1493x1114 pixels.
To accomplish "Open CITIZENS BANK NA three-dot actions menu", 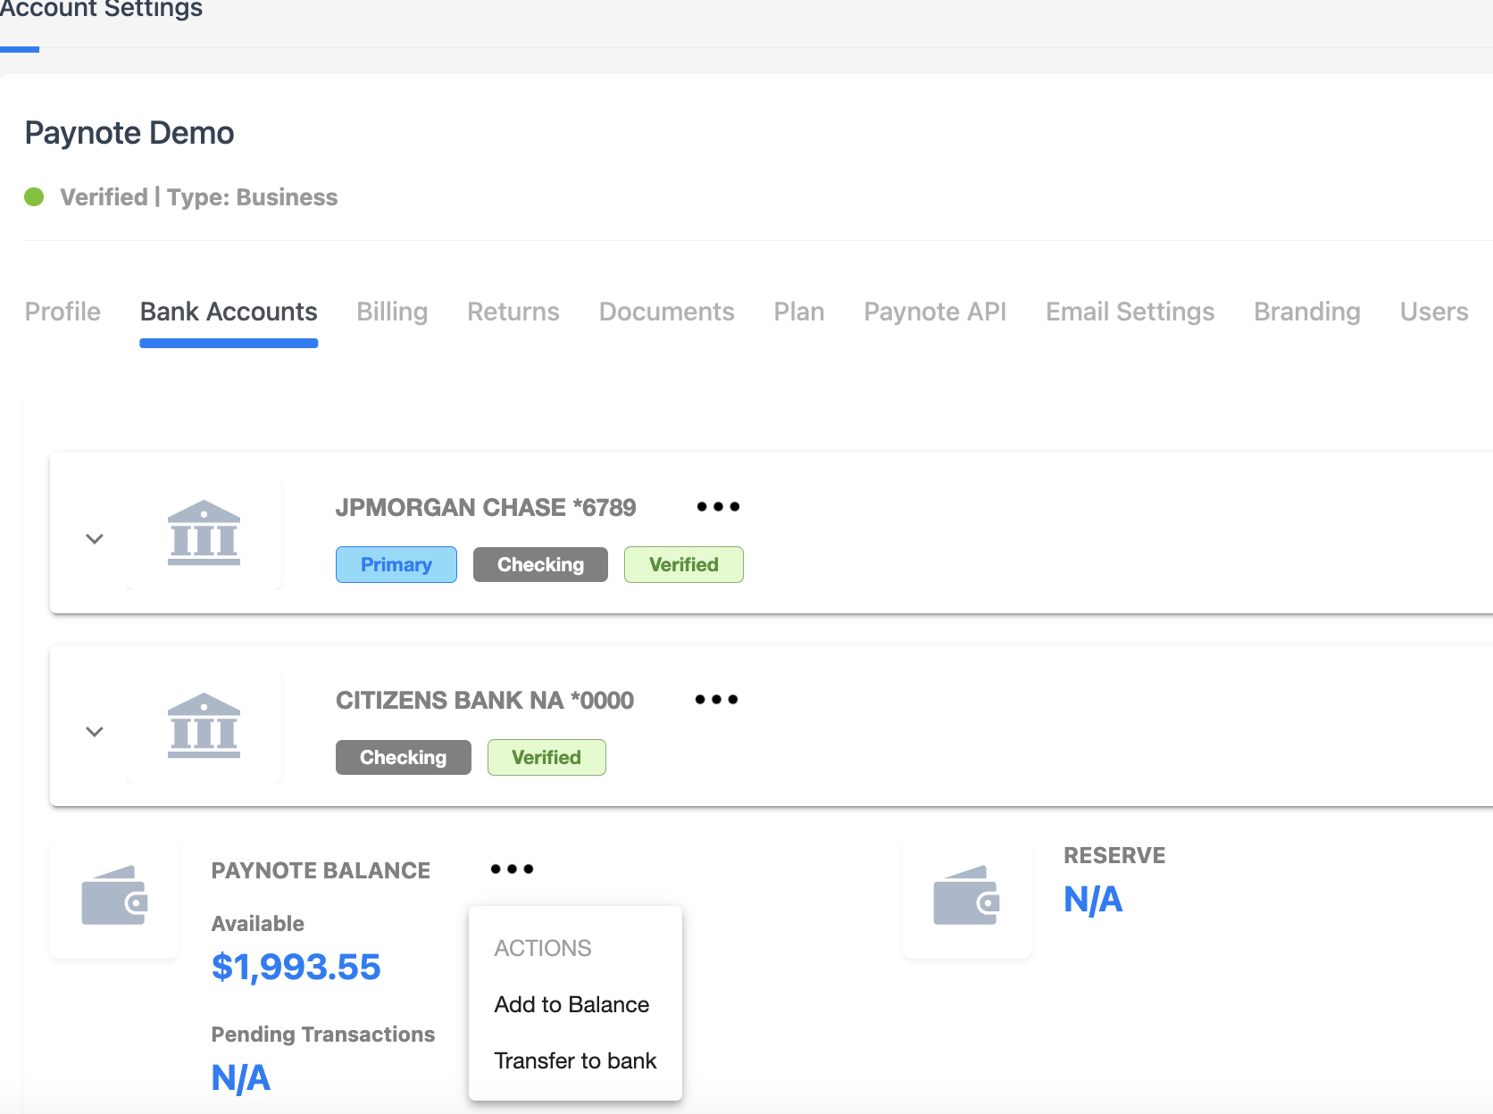I will pos(716,699).
